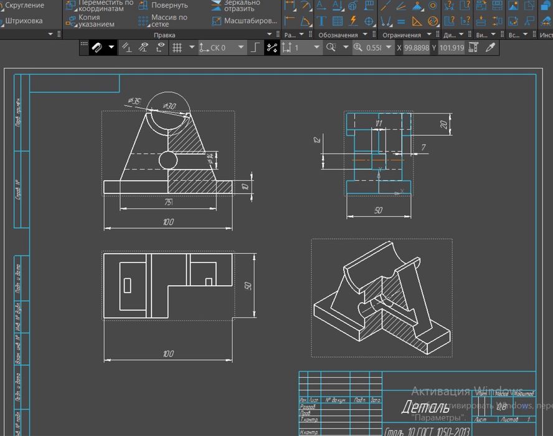This screenshot has width=553, height=436.
Task: Toggle the grid display icon
Action: 177,47
